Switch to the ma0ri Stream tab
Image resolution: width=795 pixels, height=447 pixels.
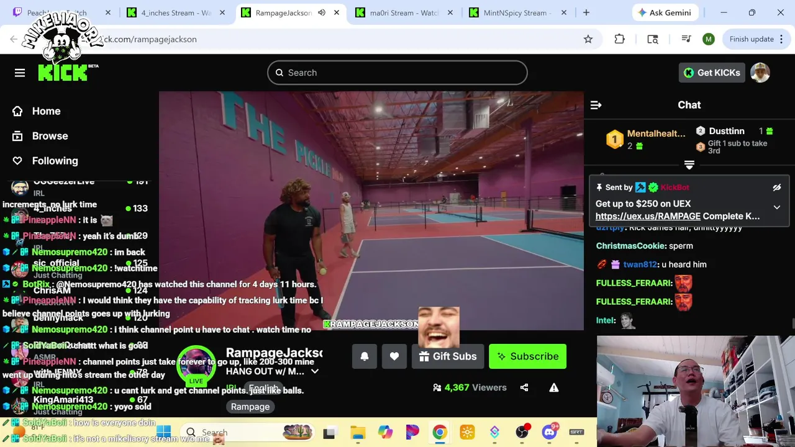pos(404,12)
